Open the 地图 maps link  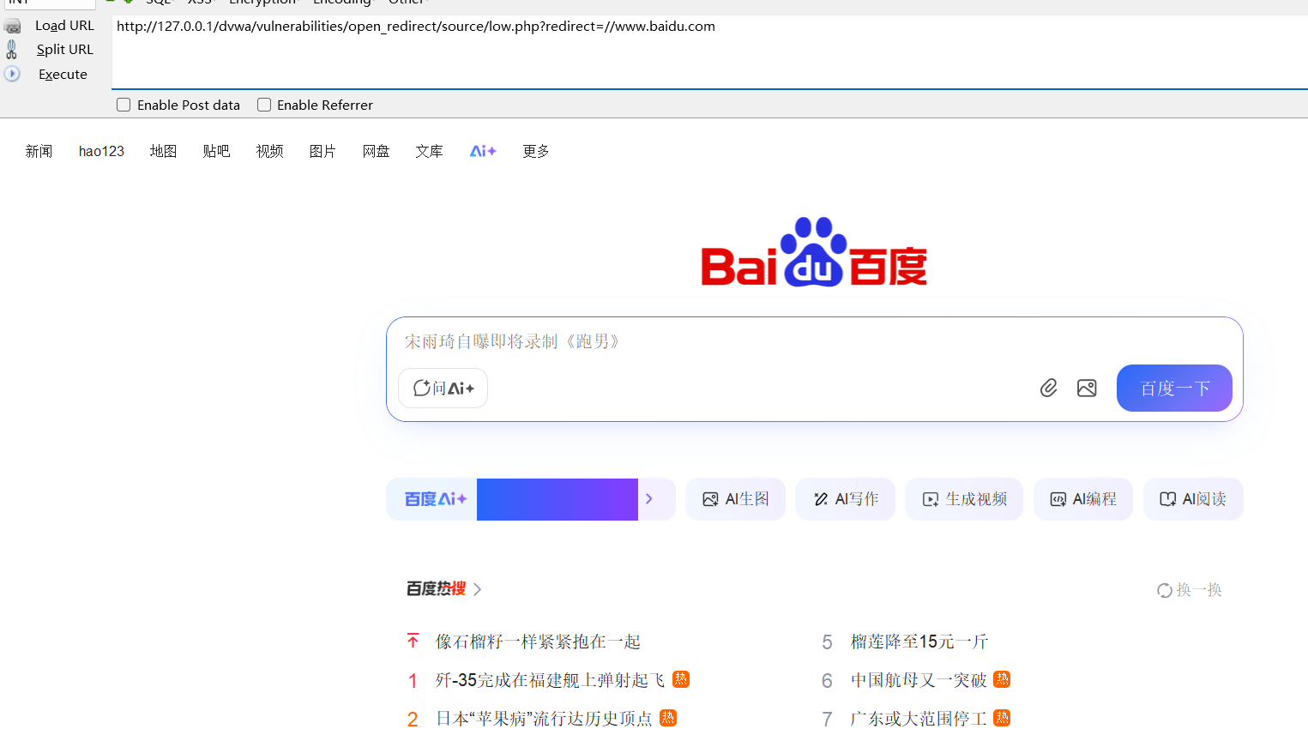coord(163,151)
